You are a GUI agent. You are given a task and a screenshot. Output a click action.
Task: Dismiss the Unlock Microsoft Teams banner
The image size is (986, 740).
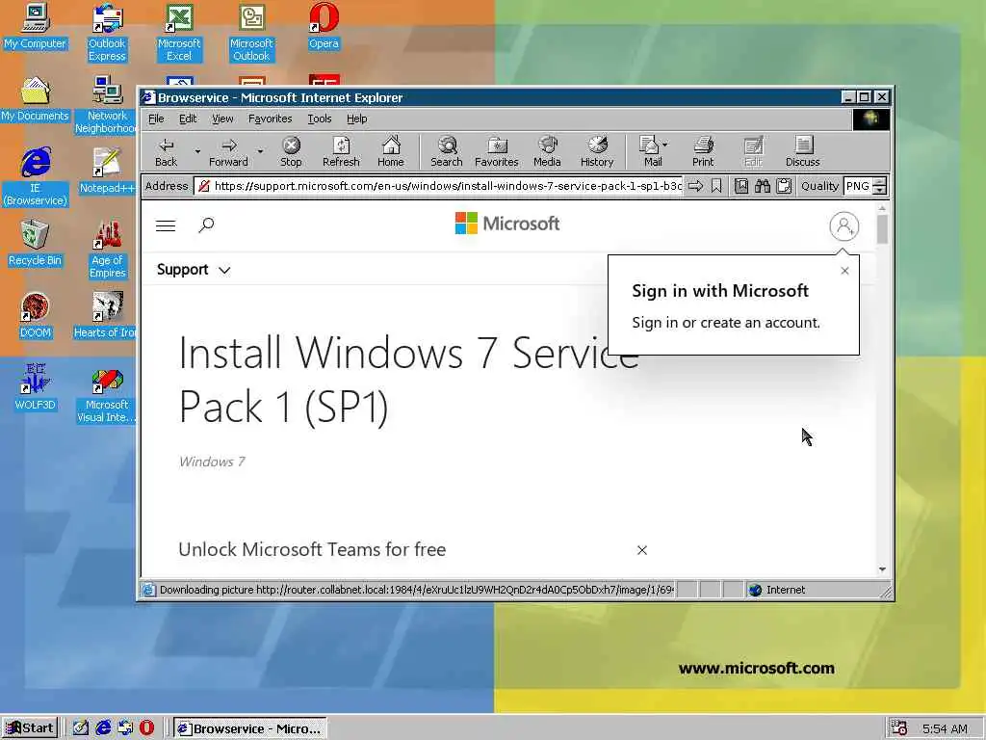pyautogui.click(x=641, y=550)
